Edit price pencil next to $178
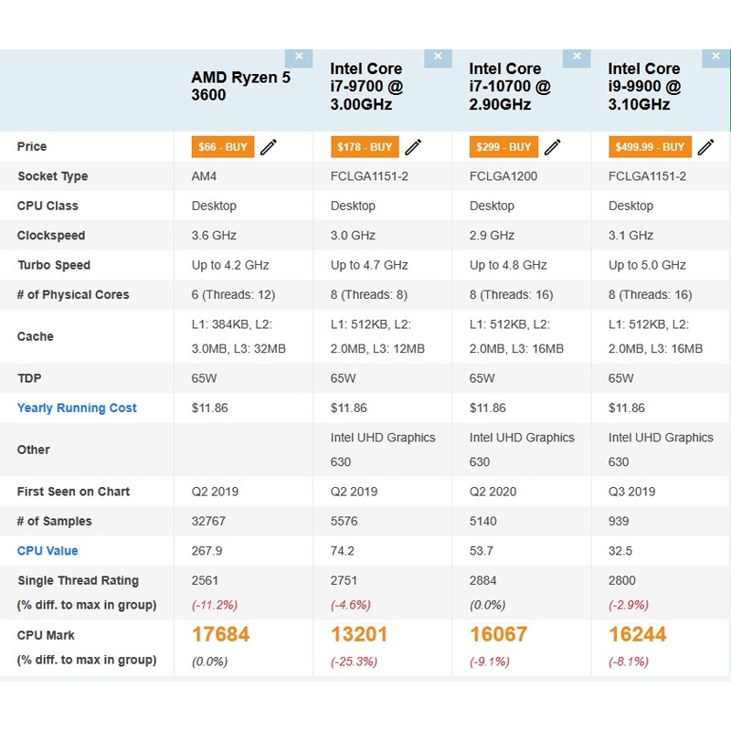 pos(413,147)
